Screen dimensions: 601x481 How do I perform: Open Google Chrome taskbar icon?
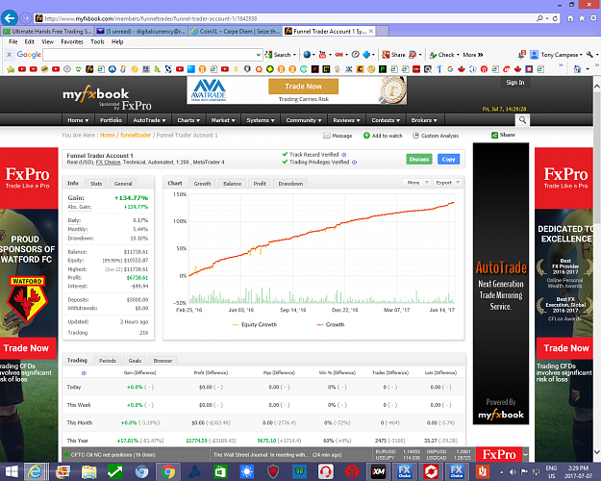[x=168, y=471]
